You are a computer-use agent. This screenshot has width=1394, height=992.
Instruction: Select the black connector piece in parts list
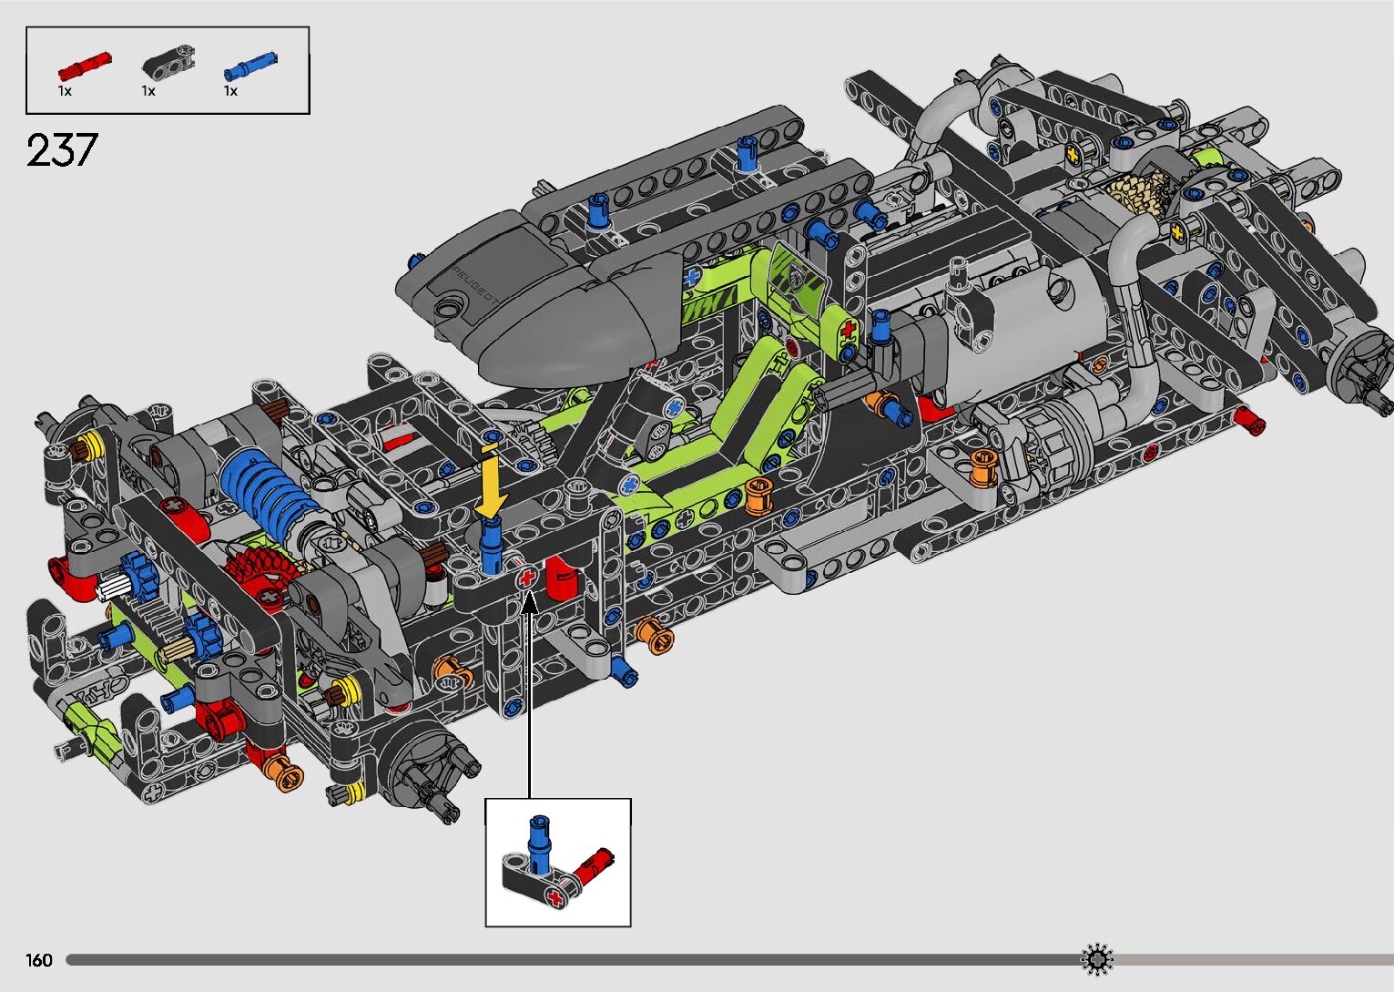167,66
